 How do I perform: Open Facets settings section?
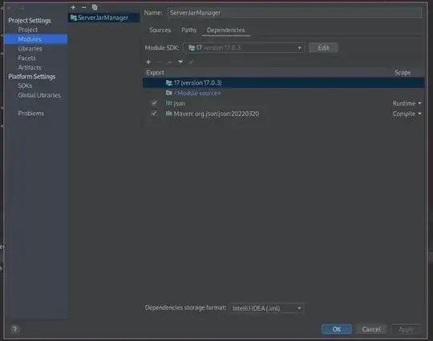tap(26, 58)
